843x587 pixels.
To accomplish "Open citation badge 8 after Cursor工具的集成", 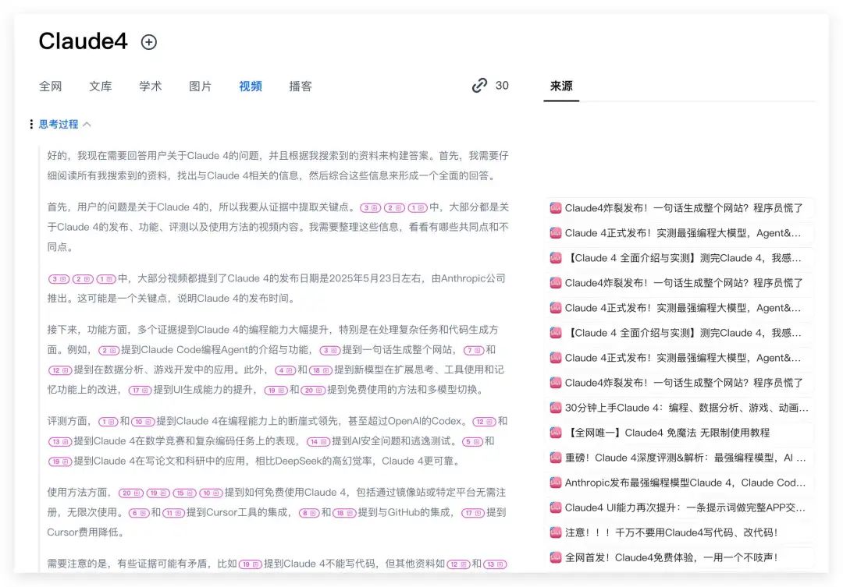I will (x=309, y=513).
